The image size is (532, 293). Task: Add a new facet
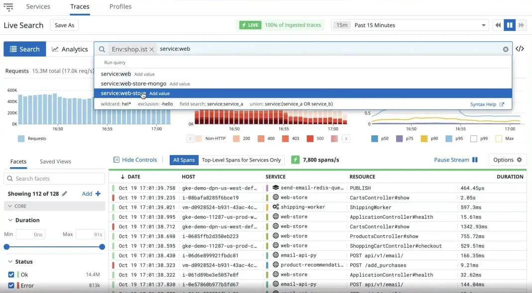pos(91,194)
